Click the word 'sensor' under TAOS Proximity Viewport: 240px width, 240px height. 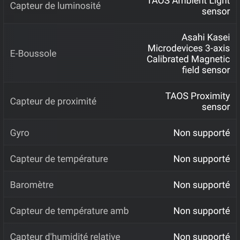coord(216,107)
